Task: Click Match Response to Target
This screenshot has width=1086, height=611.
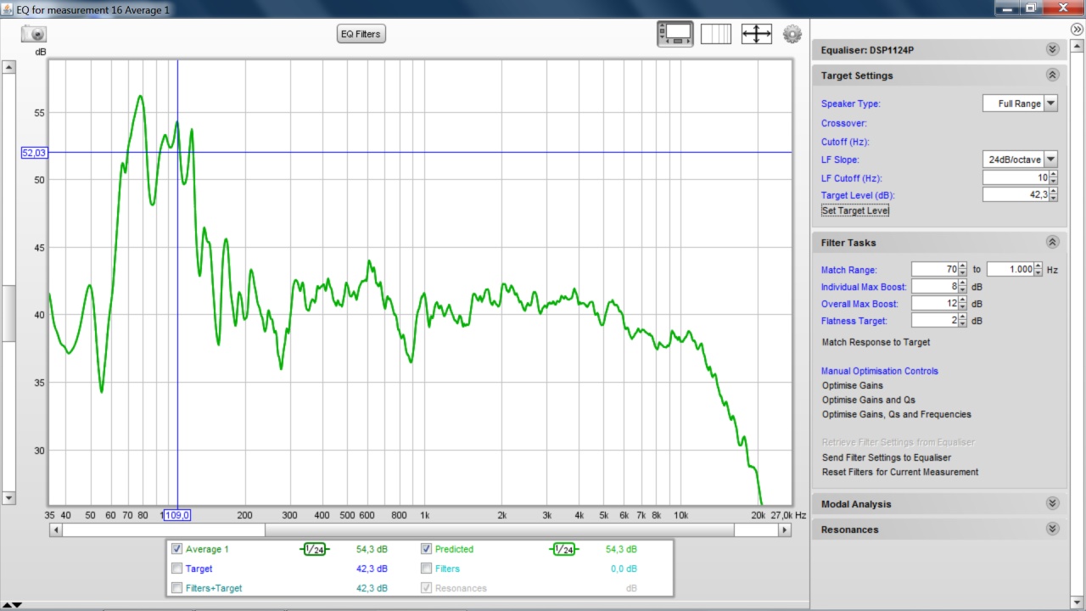Action: (x=876, y=342)
